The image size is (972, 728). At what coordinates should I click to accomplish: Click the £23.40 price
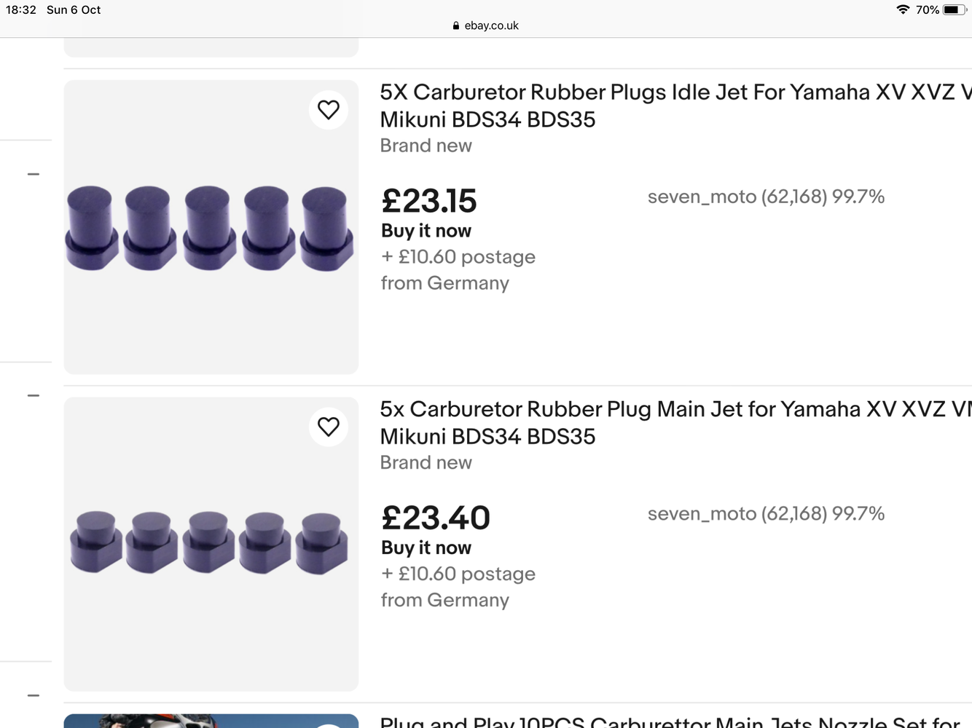pos(436,518)
